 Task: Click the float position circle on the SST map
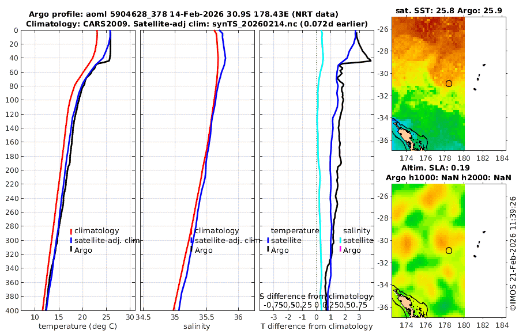449,83
